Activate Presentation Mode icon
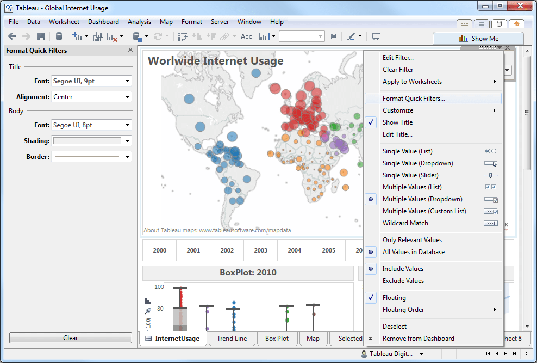Screen dimensions: 537x363 click(376, 36)
